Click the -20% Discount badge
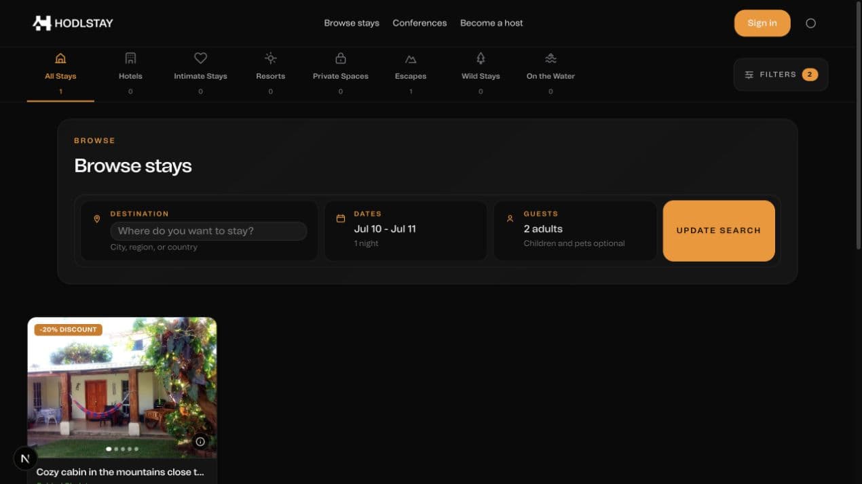The height and width of the screenshot is (484, 862). [x=69, y=330]
